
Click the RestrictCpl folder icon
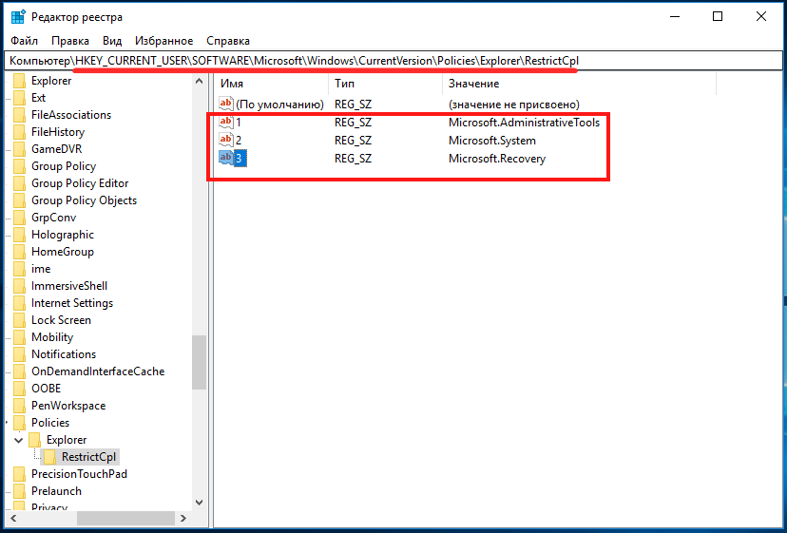pos(49,457)
